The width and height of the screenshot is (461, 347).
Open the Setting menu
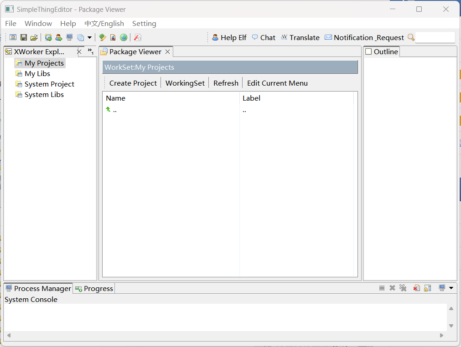(x=144, y=23)
